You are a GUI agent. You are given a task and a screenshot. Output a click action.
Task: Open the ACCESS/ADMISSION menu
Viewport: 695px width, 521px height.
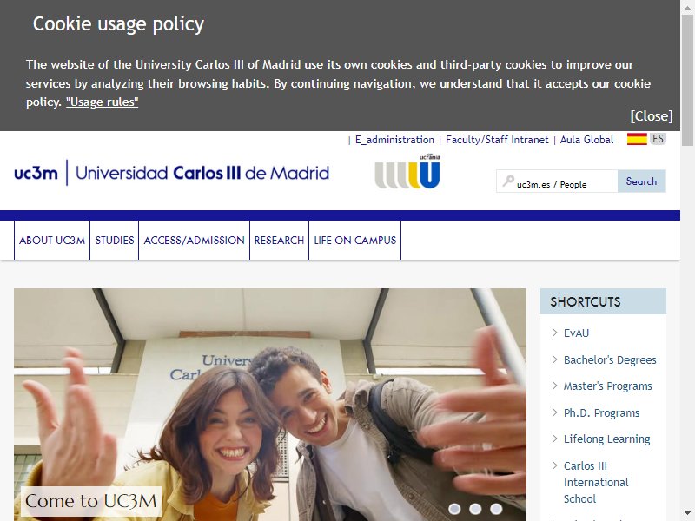click(194, 241)
